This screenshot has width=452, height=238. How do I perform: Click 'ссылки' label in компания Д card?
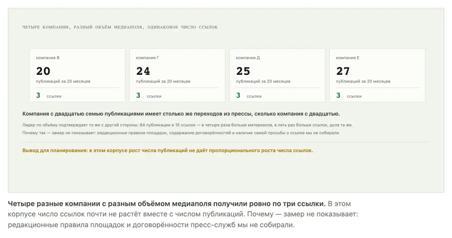pos(254,96)
